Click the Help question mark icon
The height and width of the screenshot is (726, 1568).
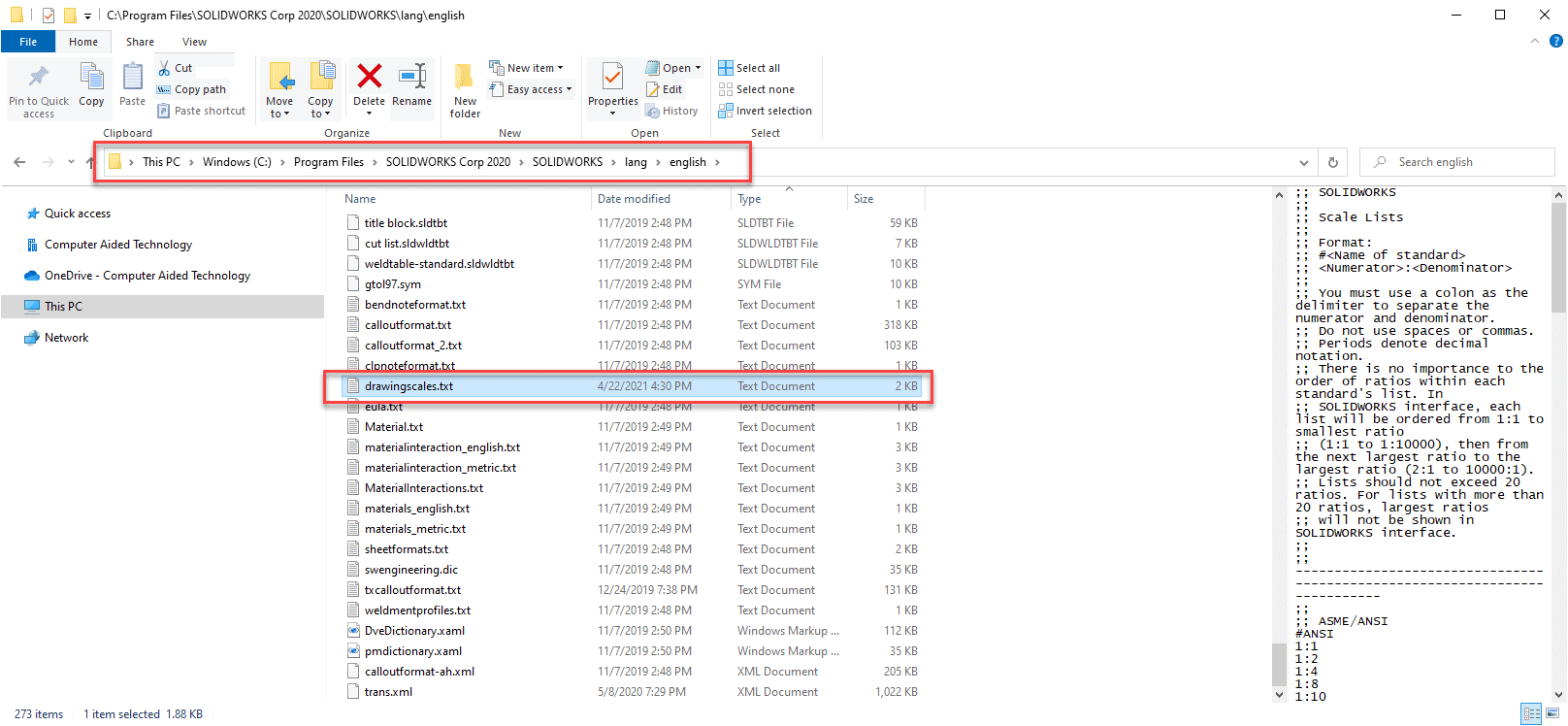pyautogui.click(x=1556, y=41)
